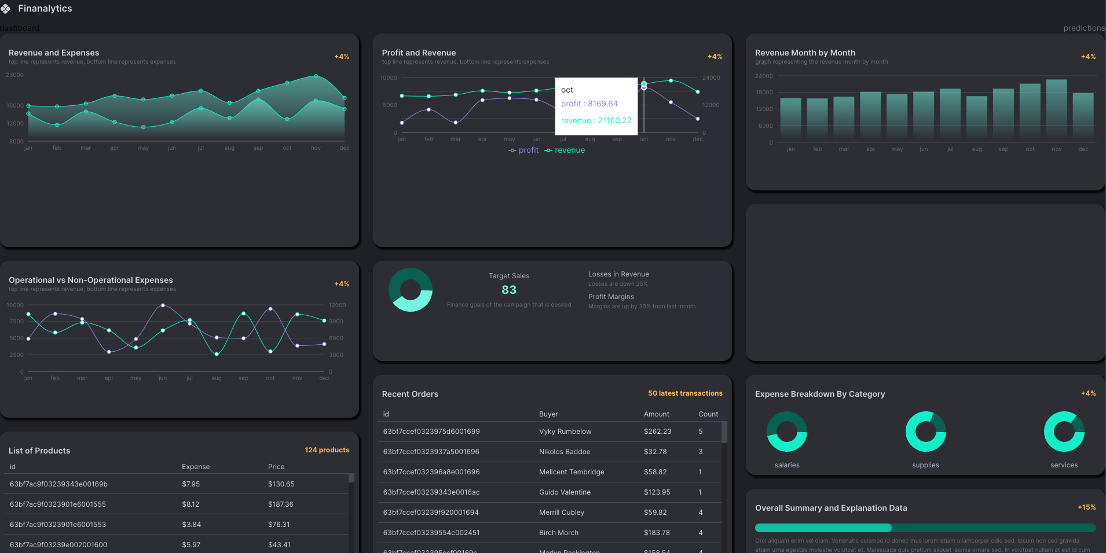Click the January bar in revenue chart

[x=790, y=119]
